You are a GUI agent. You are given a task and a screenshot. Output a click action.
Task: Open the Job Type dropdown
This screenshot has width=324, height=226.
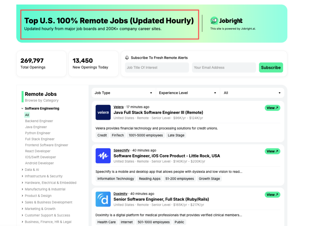click(123, 93)
